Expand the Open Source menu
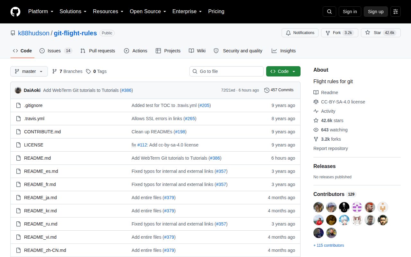 148,12
